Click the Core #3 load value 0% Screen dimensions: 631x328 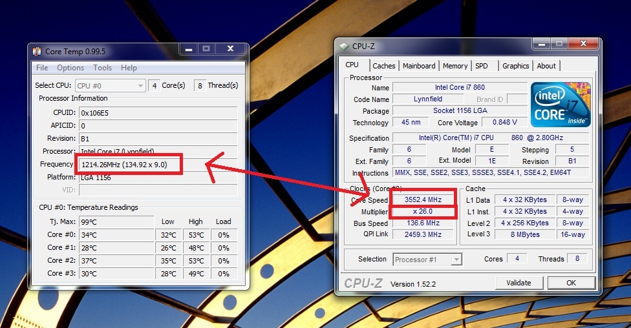pos(224,273)
